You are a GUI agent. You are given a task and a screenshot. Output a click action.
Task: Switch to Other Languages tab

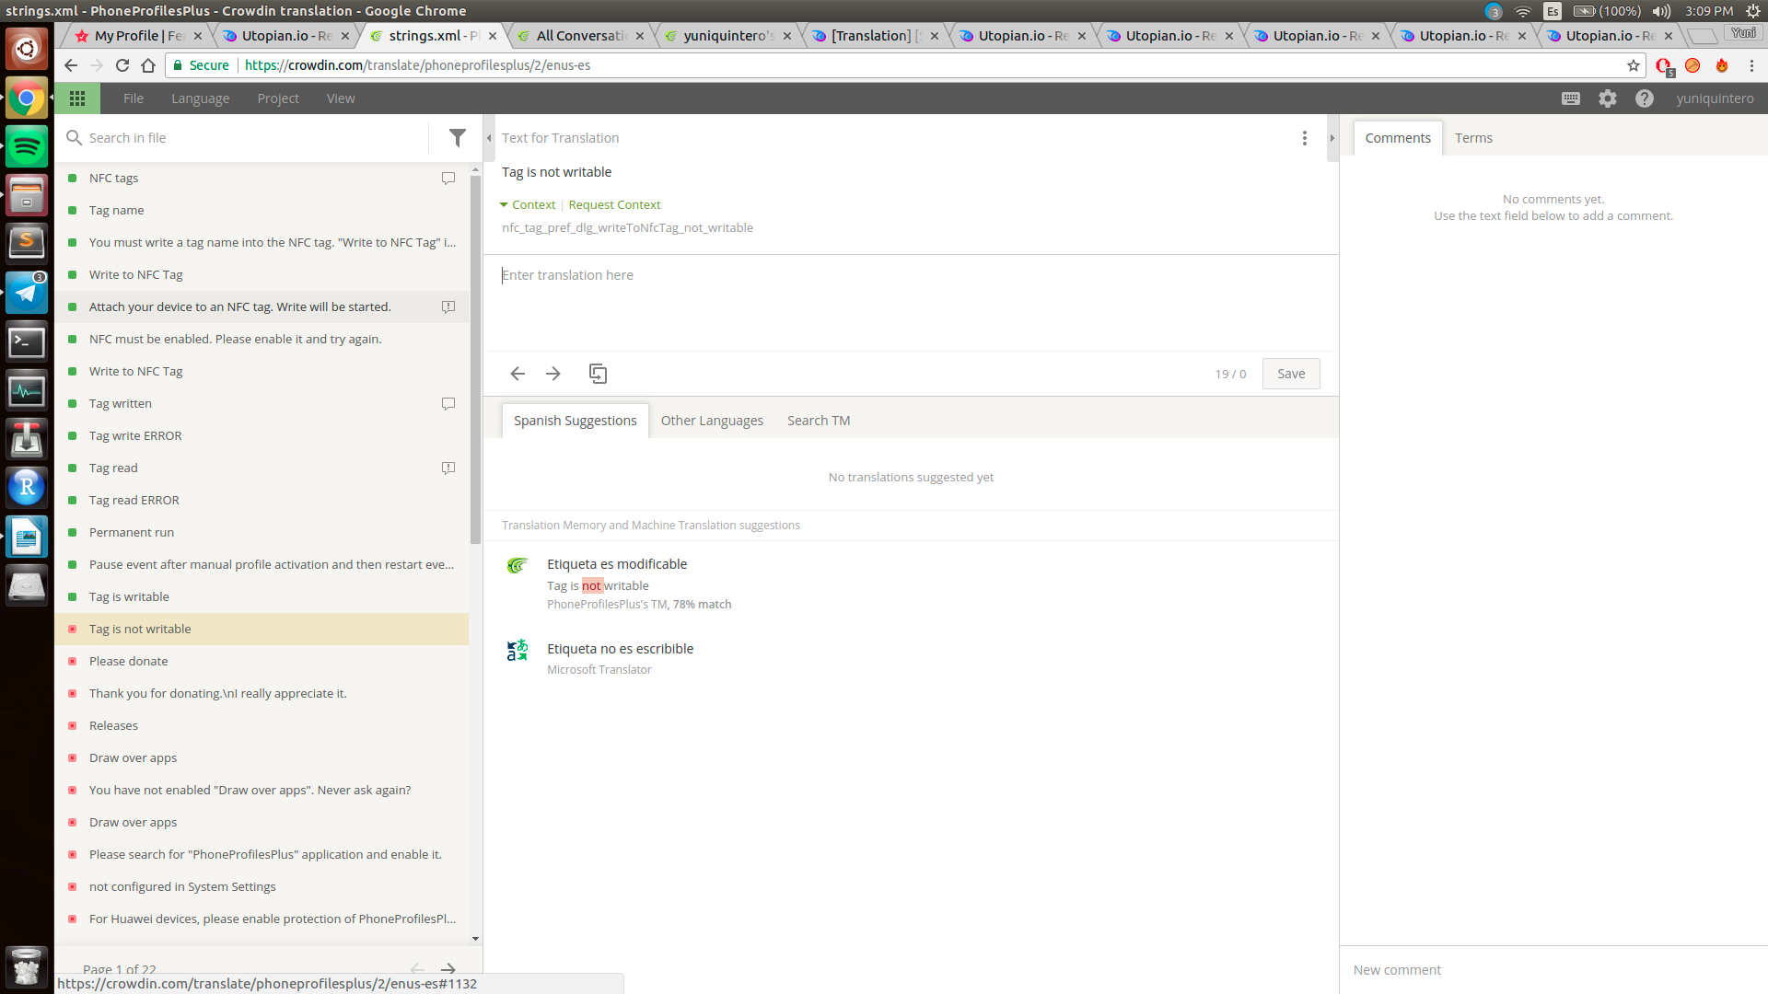pos(712,421)
